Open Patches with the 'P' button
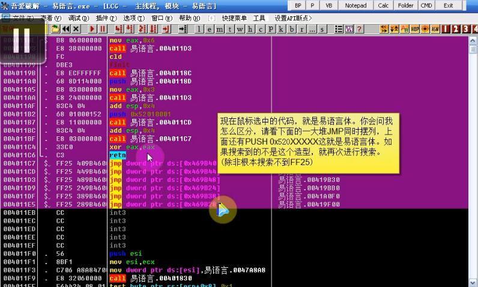This screenshot has height=287, width=478. pos(271,29)
